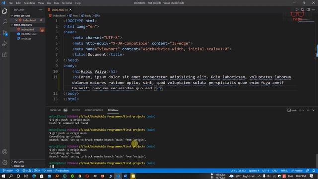Close the index.html editor tab
The height and width of the screenshot is (179, 318).
coord(71,10)
